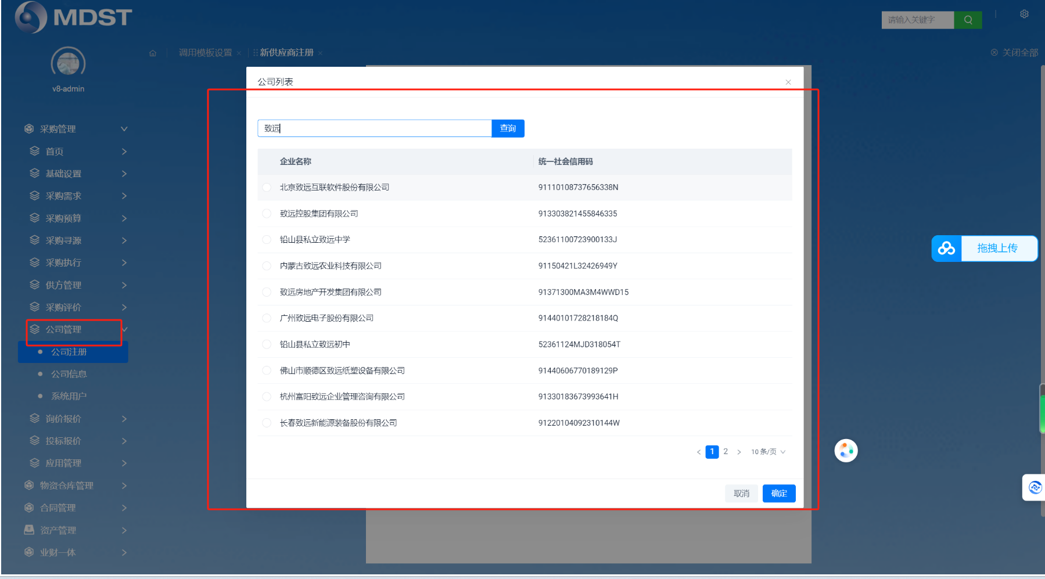Select the radio for 铅山县私立致远中学
The height and width of the screenshot is (579, 1045).
pyautogui.click(x=267, y=239)
